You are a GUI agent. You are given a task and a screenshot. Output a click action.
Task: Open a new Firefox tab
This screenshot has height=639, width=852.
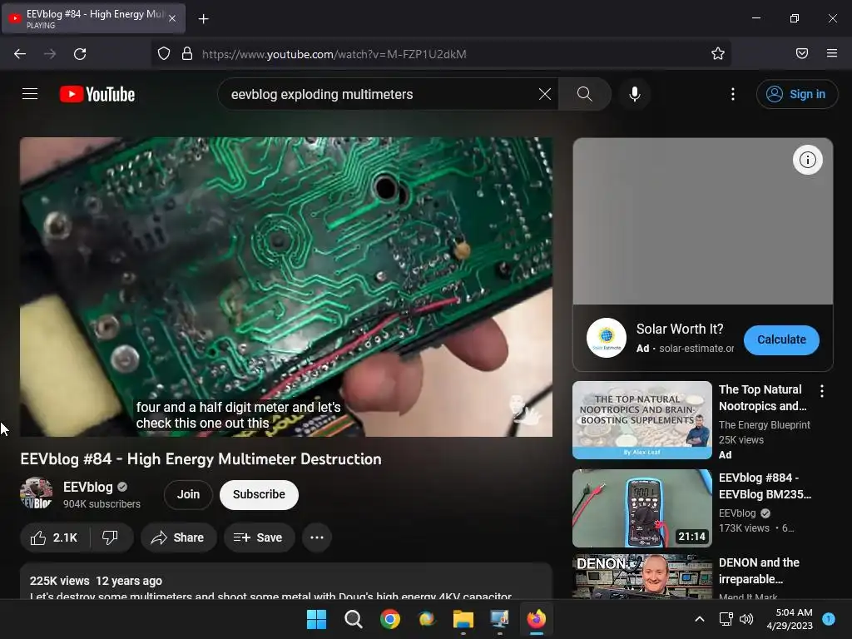(203, 19)
